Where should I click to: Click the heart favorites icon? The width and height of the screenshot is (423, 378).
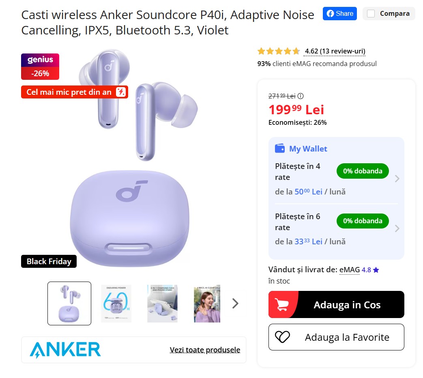282,337
